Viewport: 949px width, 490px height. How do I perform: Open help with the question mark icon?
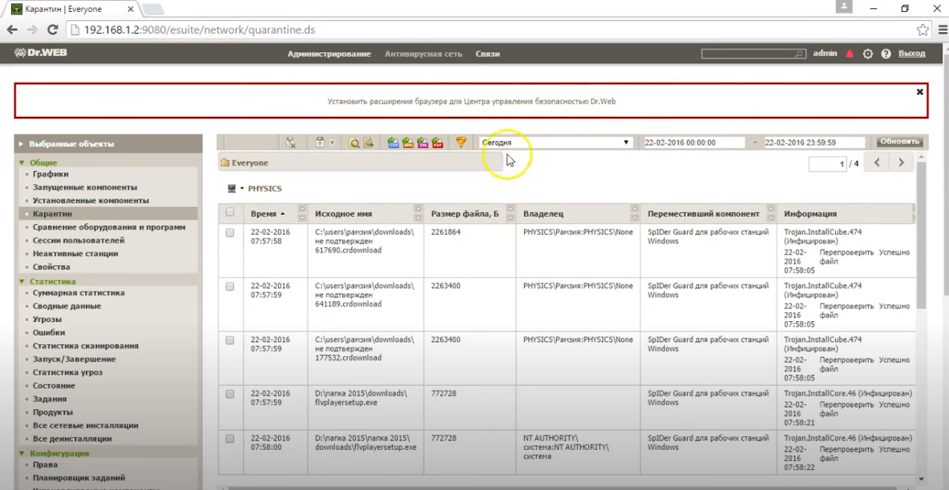pyautogui.click(x=886, y=54)
